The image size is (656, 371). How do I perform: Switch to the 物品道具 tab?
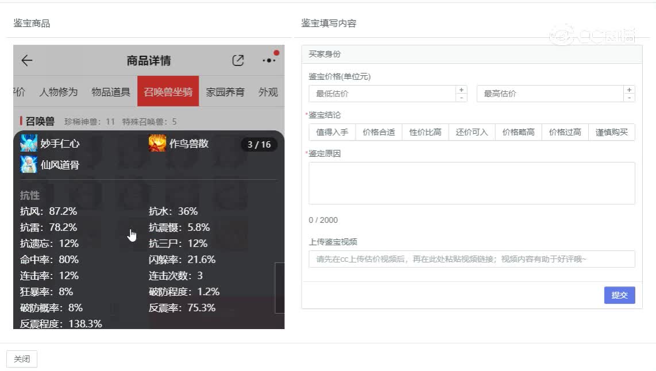(x=111, y=92)
